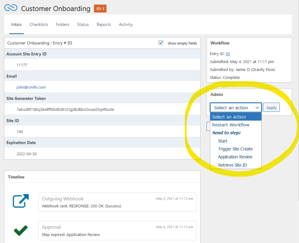Open Entry ID 93 link
299x243 pixels.
point(228,54)
